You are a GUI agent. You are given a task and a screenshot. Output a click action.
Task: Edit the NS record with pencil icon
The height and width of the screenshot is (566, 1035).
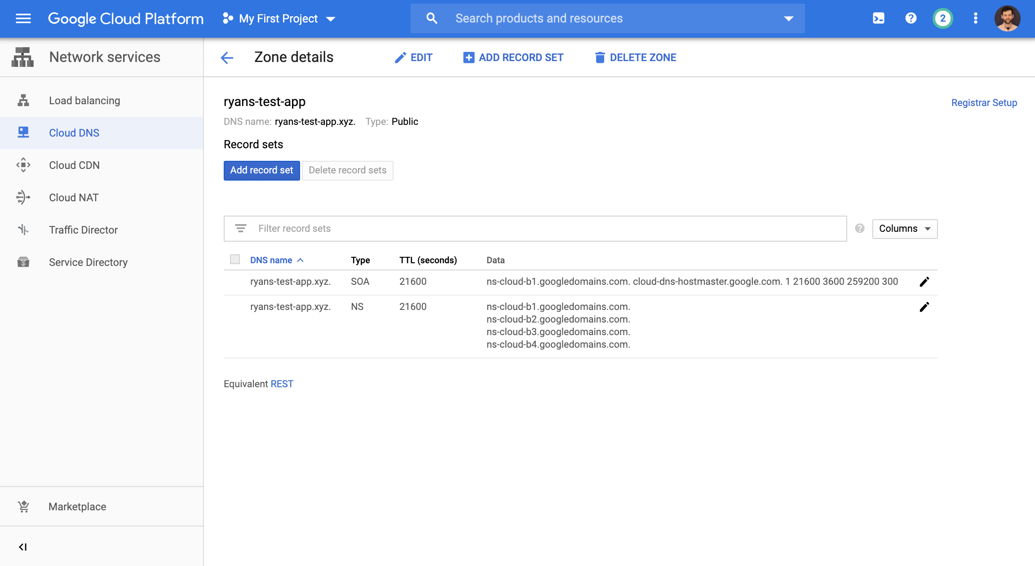pyautogui.click(x=924, y=307)
